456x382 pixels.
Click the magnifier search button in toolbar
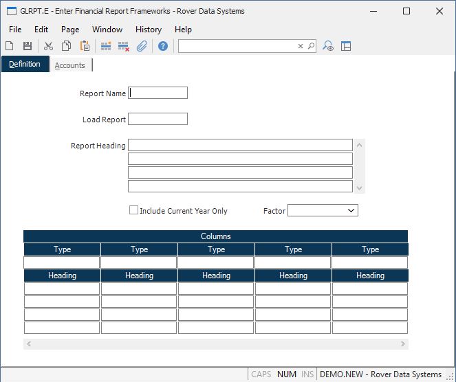(311, 46)
